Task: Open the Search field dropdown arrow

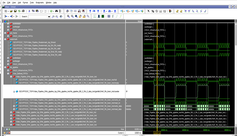Action: (x=49, y=16)
